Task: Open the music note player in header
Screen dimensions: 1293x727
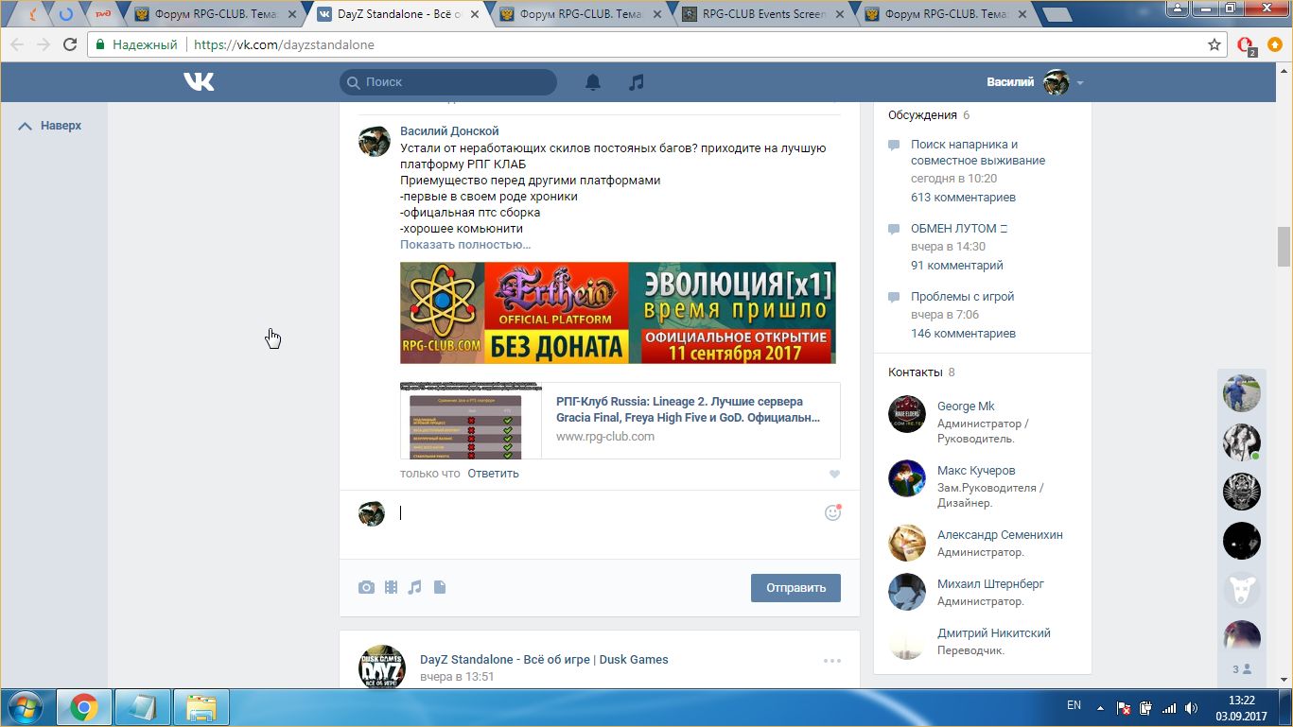Action: (x=637, y=82)
